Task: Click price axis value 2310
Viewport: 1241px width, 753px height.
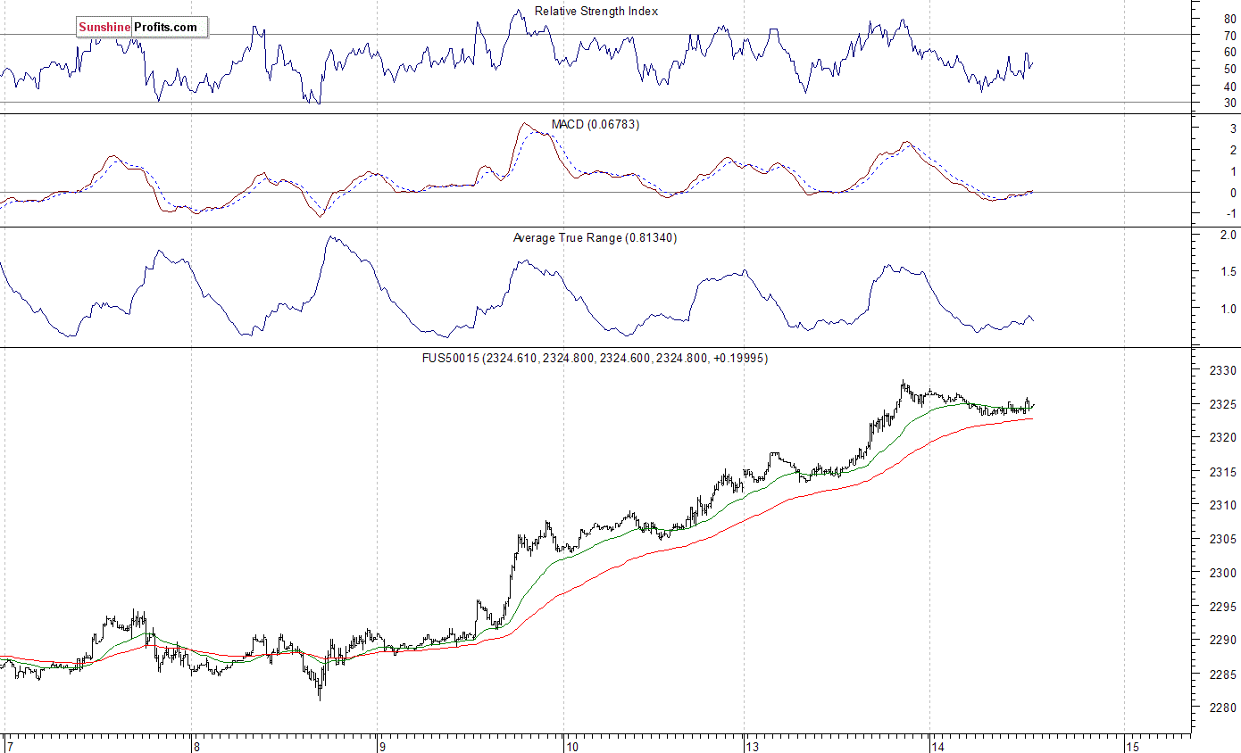Action: (1223, 505)
